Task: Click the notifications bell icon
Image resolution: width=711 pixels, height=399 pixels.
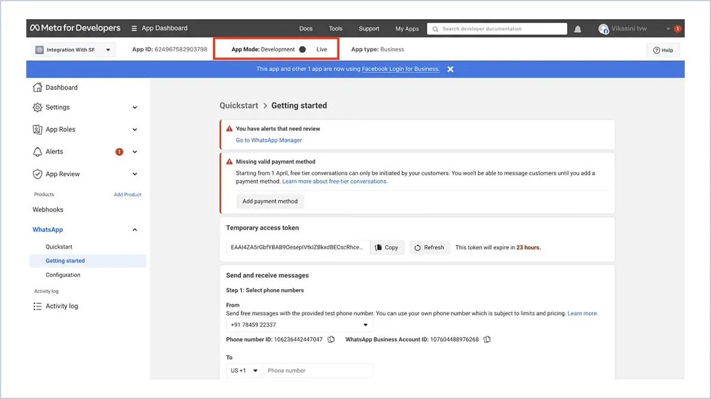Action: pyautogui.click(x=577, y=29)
